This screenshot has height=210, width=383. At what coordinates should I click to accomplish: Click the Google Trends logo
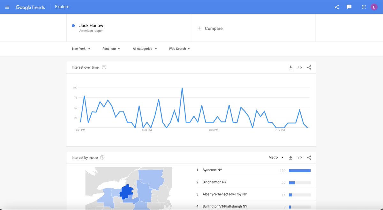pos(30,7)
